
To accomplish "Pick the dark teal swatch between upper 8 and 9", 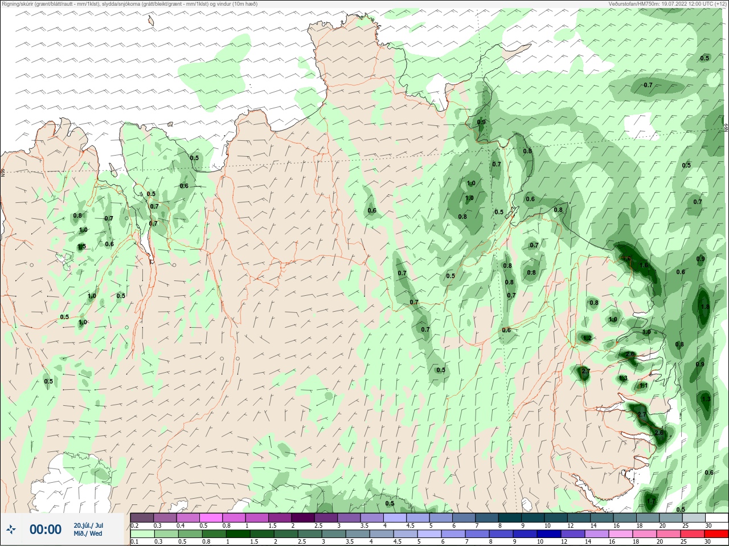I will [510, 518].
